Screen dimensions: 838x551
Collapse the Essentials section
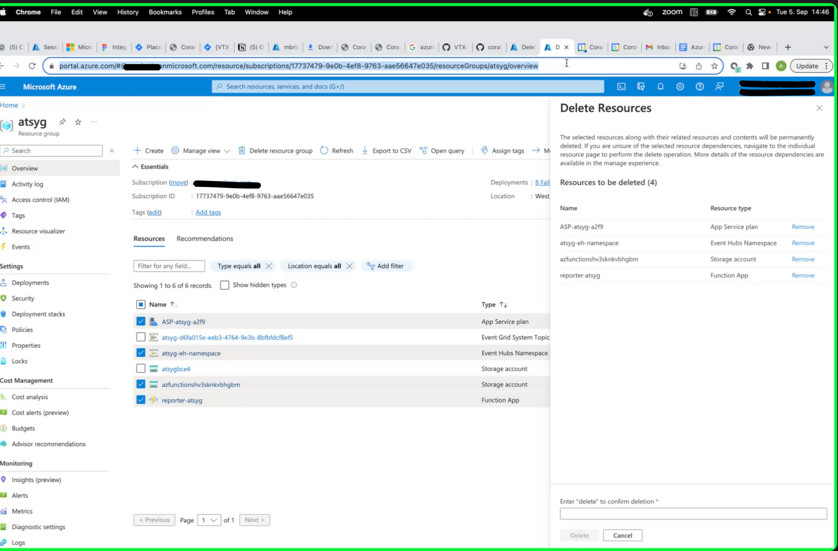click(135, 166)
